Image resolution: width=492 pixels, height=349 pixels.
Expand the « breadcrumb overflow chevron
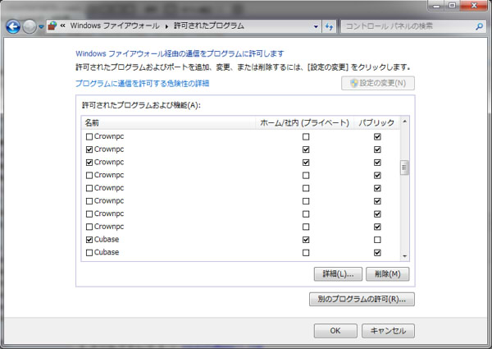click(63, 25)
